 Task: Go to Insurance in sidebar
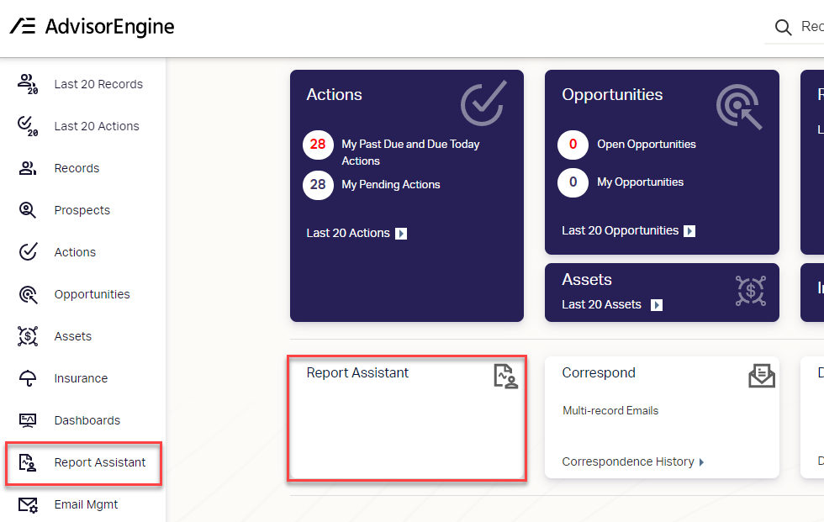(81, 378)
